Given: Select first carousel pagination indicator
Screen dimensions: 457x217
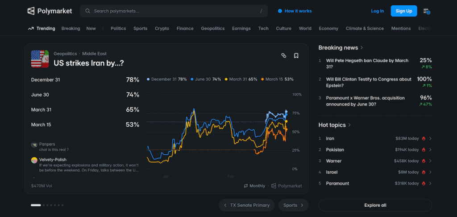Looking at the screenshot, I should tap(36, 205).
